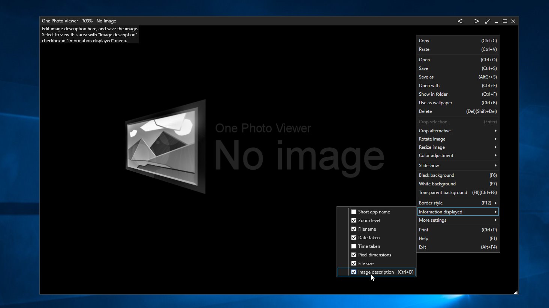Choose Copy from context menu

pos(458,41)
